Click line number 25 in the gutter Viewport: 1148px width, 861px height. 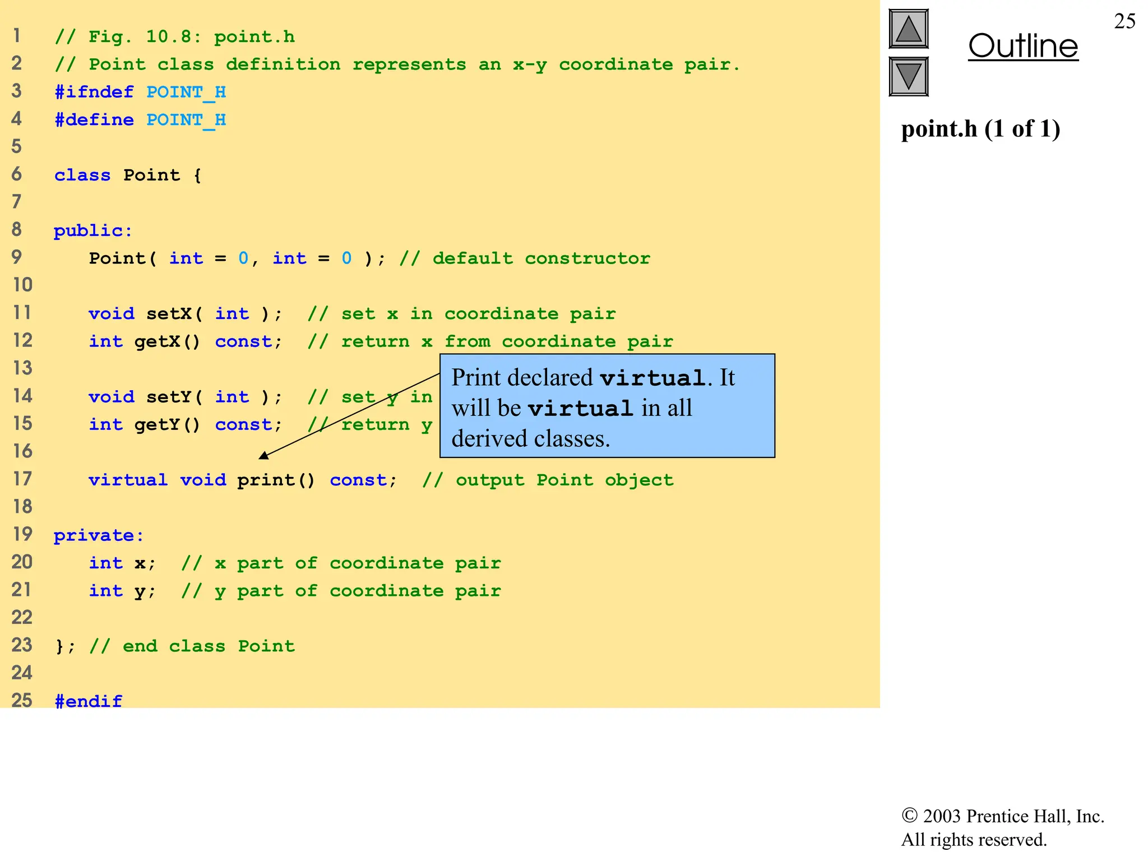tap(22, 700)
